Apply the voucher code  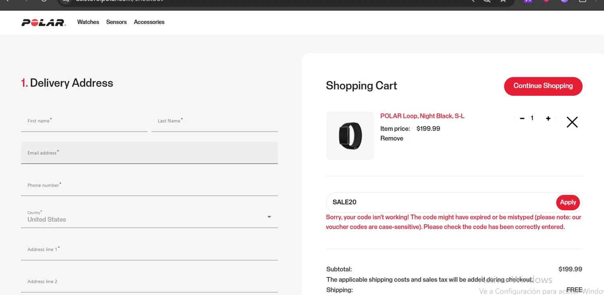pos(568,202)
